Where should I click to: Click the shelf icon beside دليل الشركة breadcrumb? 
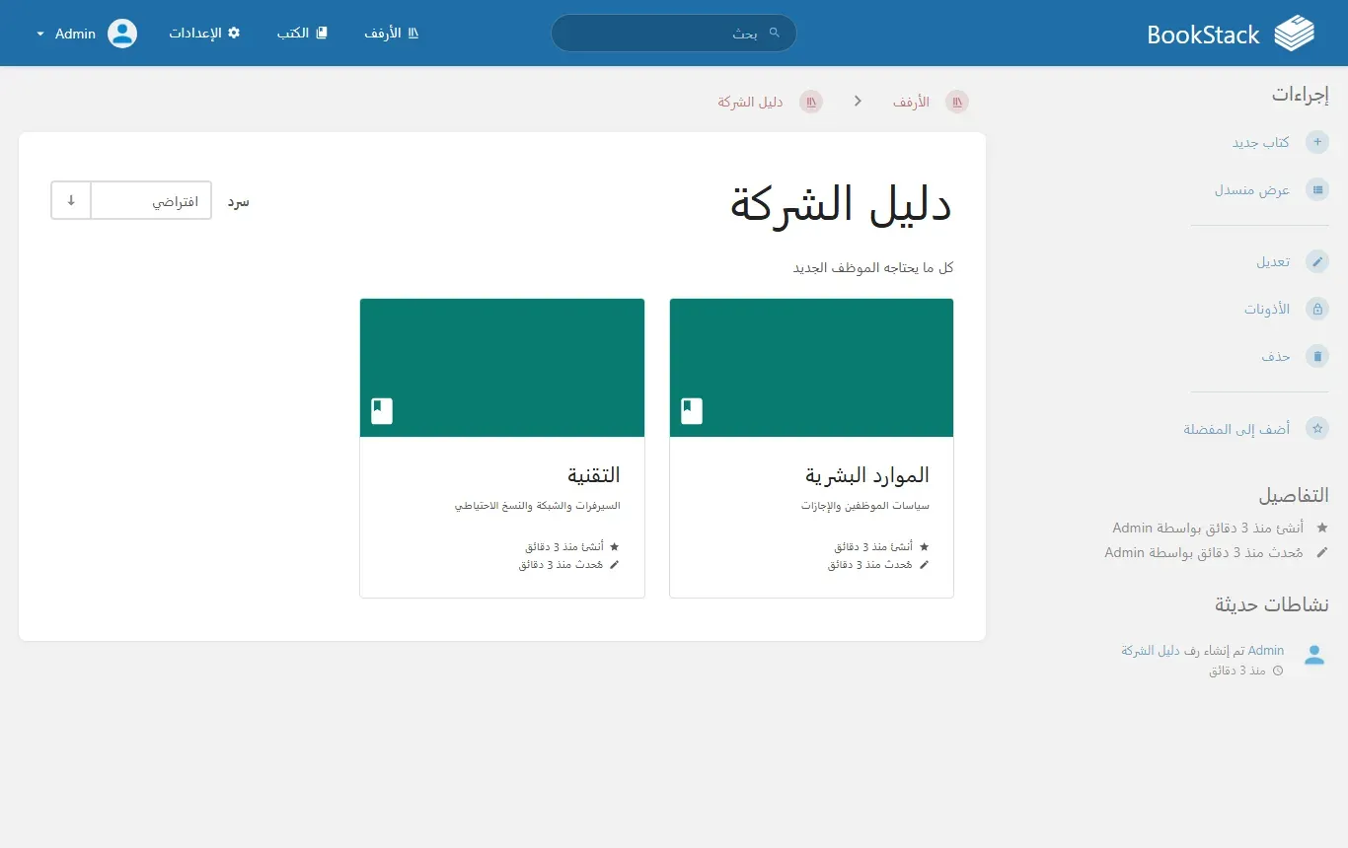click(x=810, y=102)
